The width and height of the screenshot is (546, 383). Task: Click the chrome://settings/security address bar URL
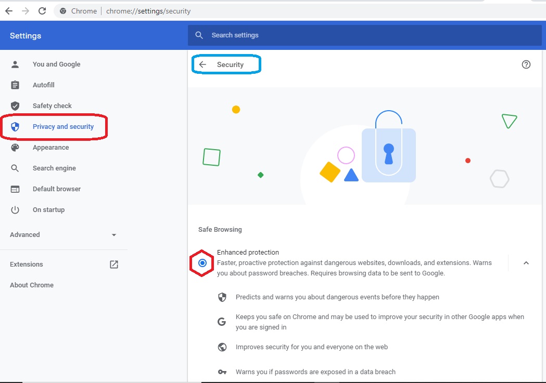pos(148,11)
